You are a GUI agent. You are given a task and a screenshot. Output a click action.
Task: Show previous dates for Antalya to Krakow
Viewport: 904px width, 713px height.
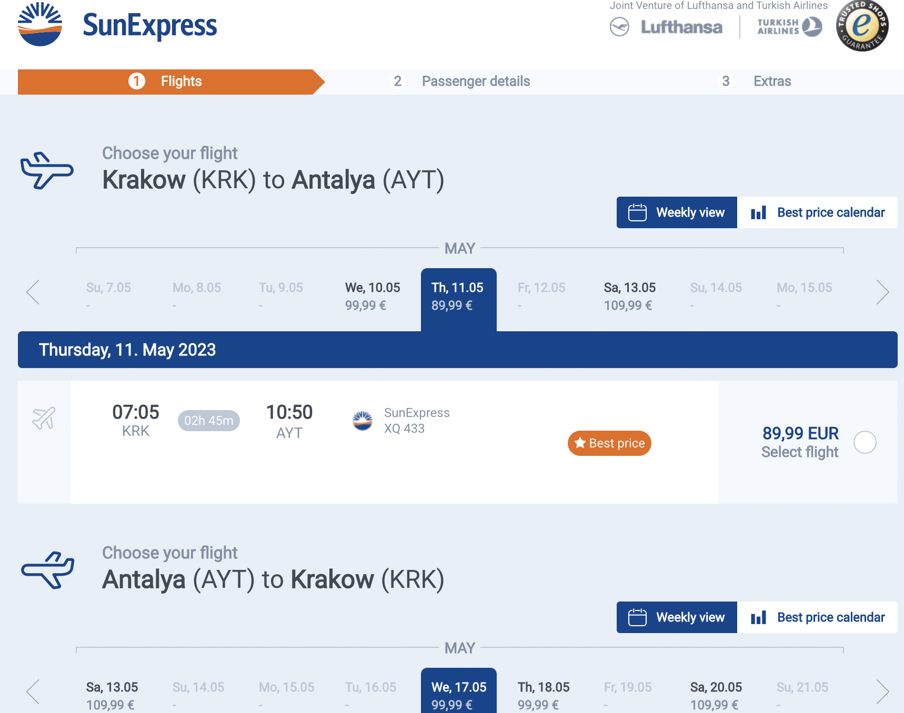point(33,691)
